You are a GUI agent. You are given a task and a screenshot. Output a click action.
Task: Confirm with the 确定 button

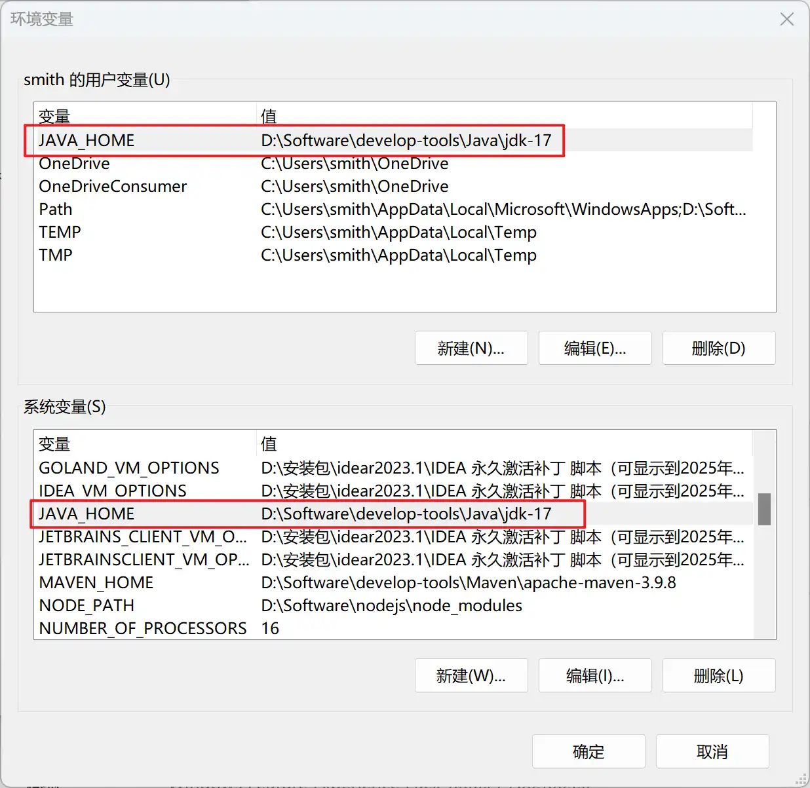pyautogui.click(x=588, y=751)
